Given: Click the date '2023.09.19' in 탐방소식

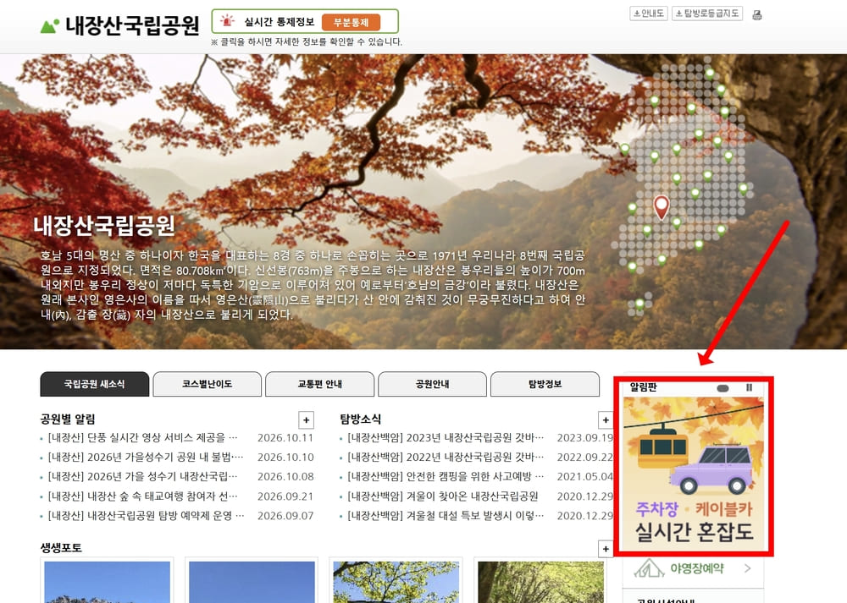Looking at the screenshot, I should point(585,437).
